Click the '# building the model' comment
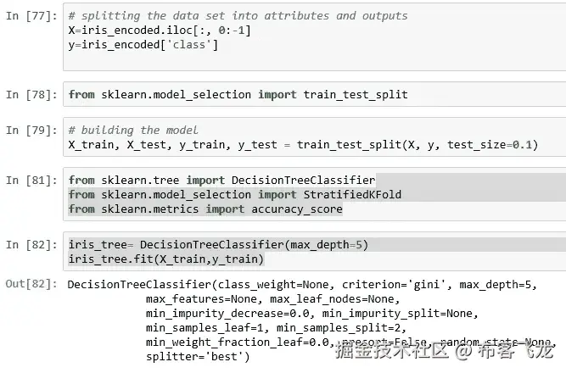This screenshot has height=373, width=566. pos(133,130)
